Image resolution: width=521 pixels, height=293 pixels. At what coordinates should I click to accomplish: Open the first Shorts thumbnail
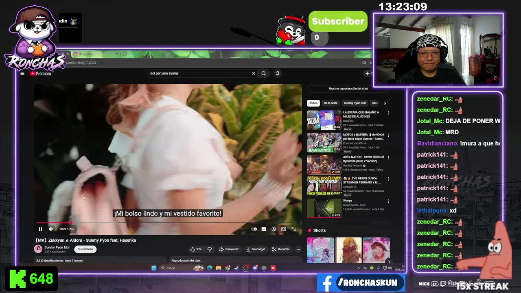[320, 250]
